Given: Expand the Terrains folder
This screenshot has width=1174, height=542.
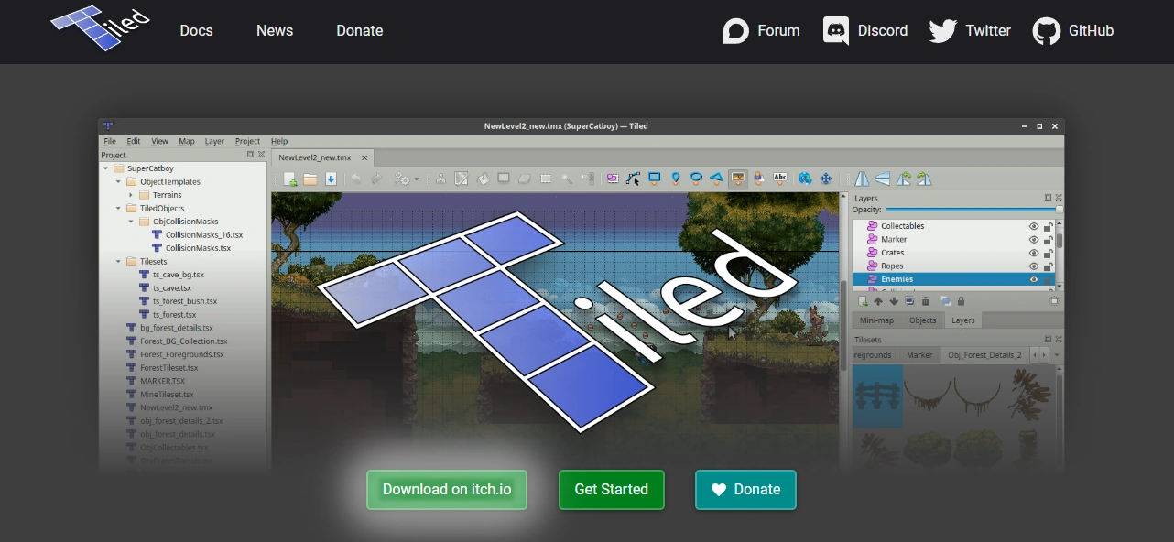Looking at the screenshot, I should tap(131, 195).
